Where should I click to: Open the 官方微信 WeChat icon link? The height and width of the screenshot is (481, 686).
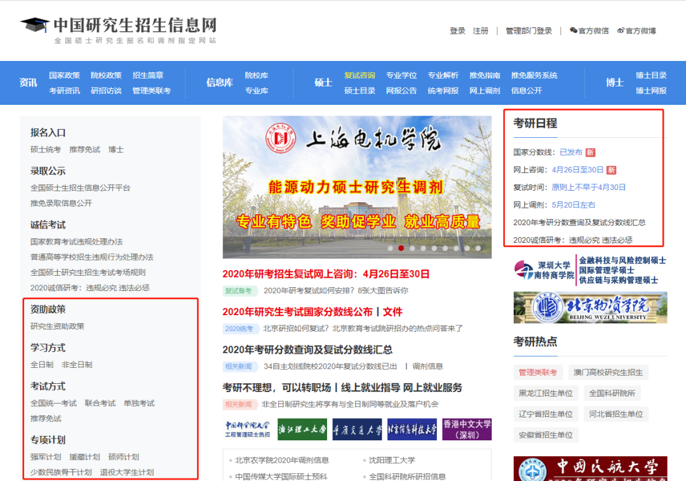click(x=589, y=30)
